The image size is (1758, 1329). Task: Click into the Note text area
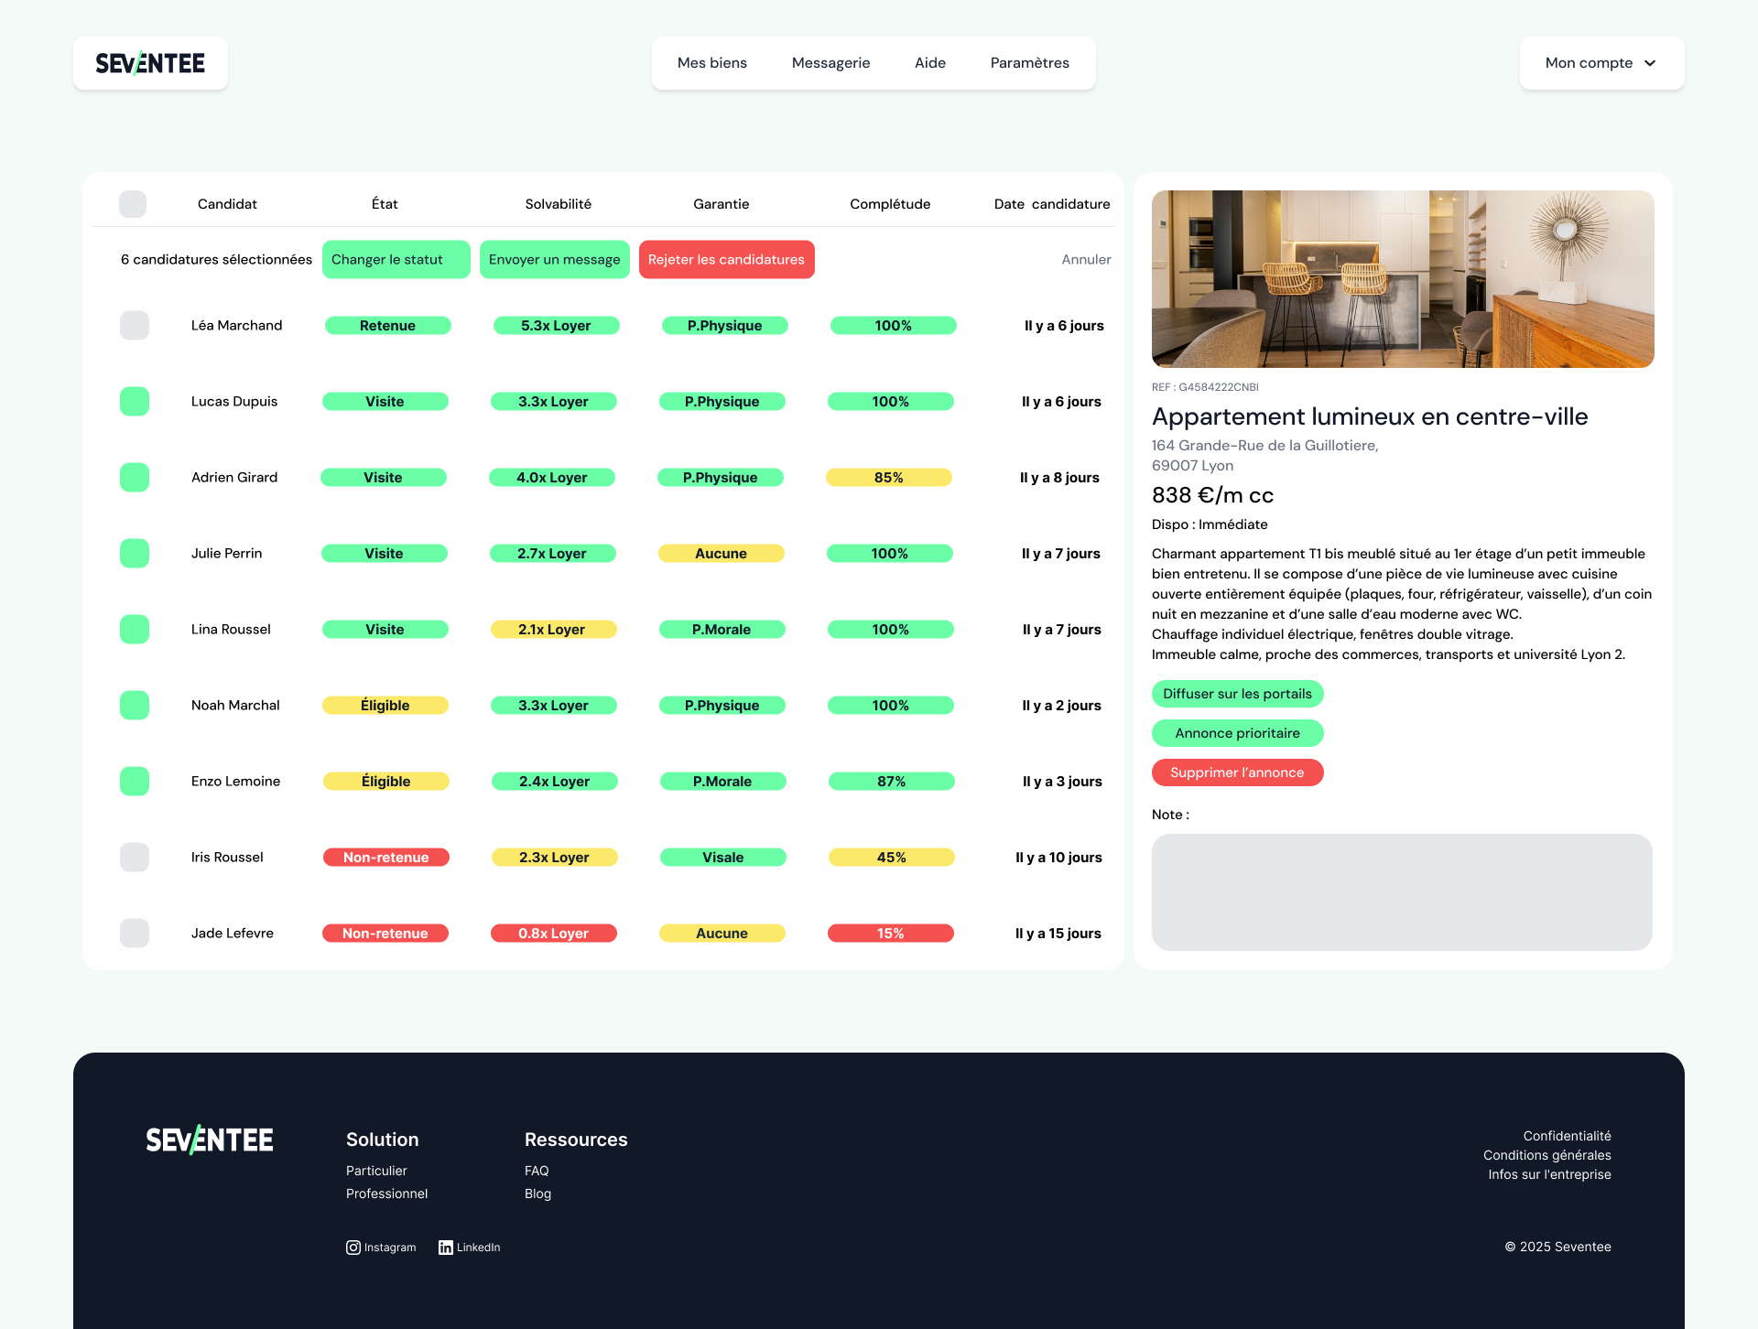click(x=1402, y=891)
